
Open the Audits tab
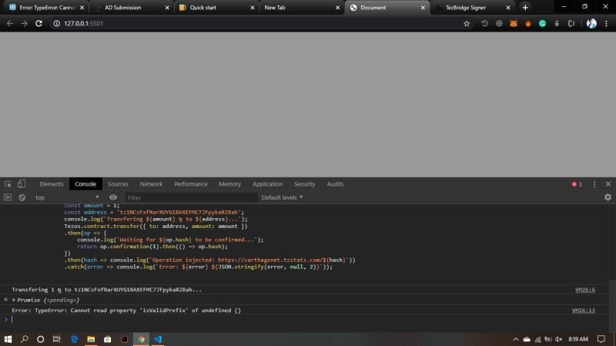pos(335,184)
